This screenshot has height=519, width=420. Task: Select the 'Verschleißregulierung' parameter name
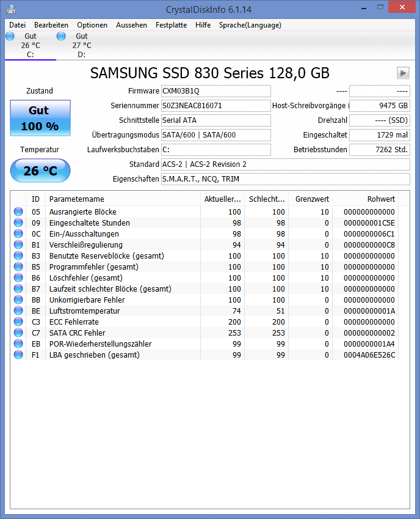point(86,245)
